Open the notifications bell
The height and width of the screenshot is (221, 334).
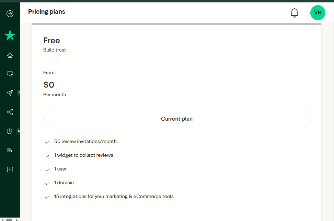pyautogui.click(x=295, y=13)
